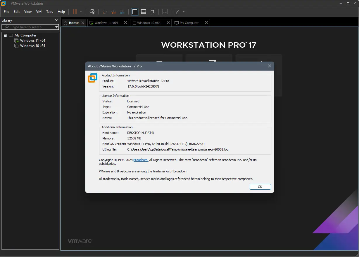The width and height of the screenshot is (359, 257).
Task: Click the vmware logo on the Home page
Action: click(80, 241)
